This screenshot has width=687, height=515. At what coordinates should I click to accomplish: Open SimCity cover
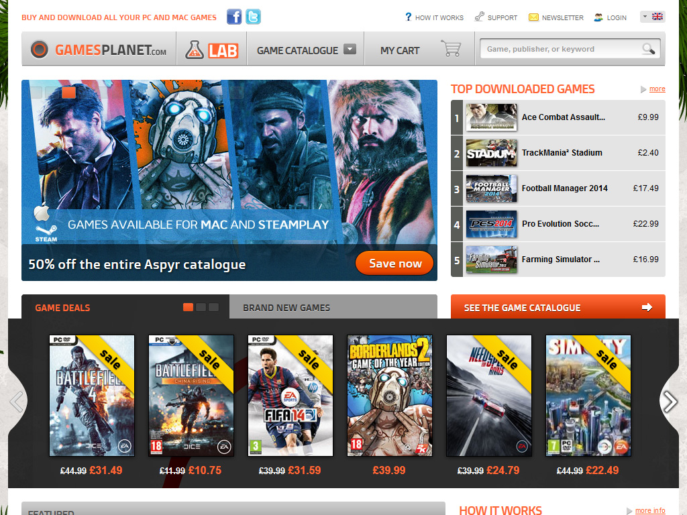pyautogui.click(x=588, y=396)
